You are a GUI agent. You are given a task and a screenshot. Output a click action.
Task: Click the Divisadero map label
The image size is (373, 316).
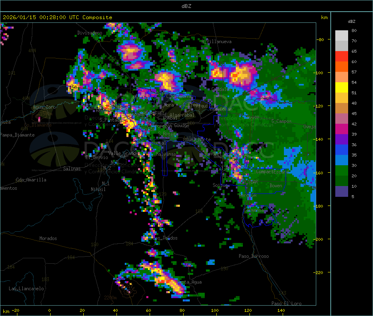pos(90,33)
